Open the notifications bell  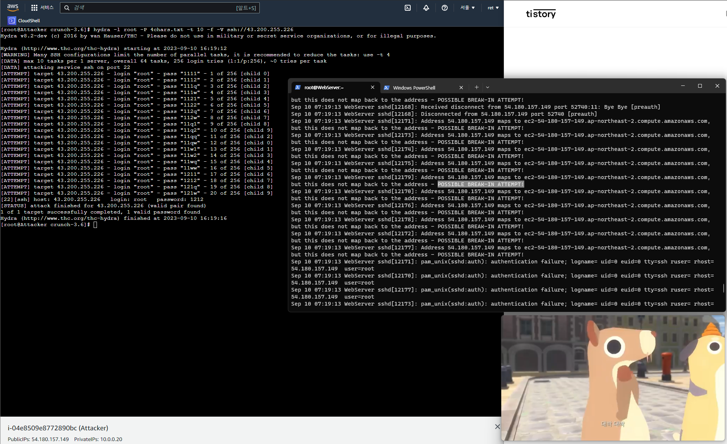click(x=426, y=8)
